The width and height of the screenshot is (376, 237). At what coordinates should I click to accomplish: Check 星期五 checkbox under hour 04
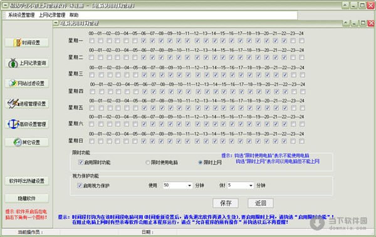coord(127,108)
